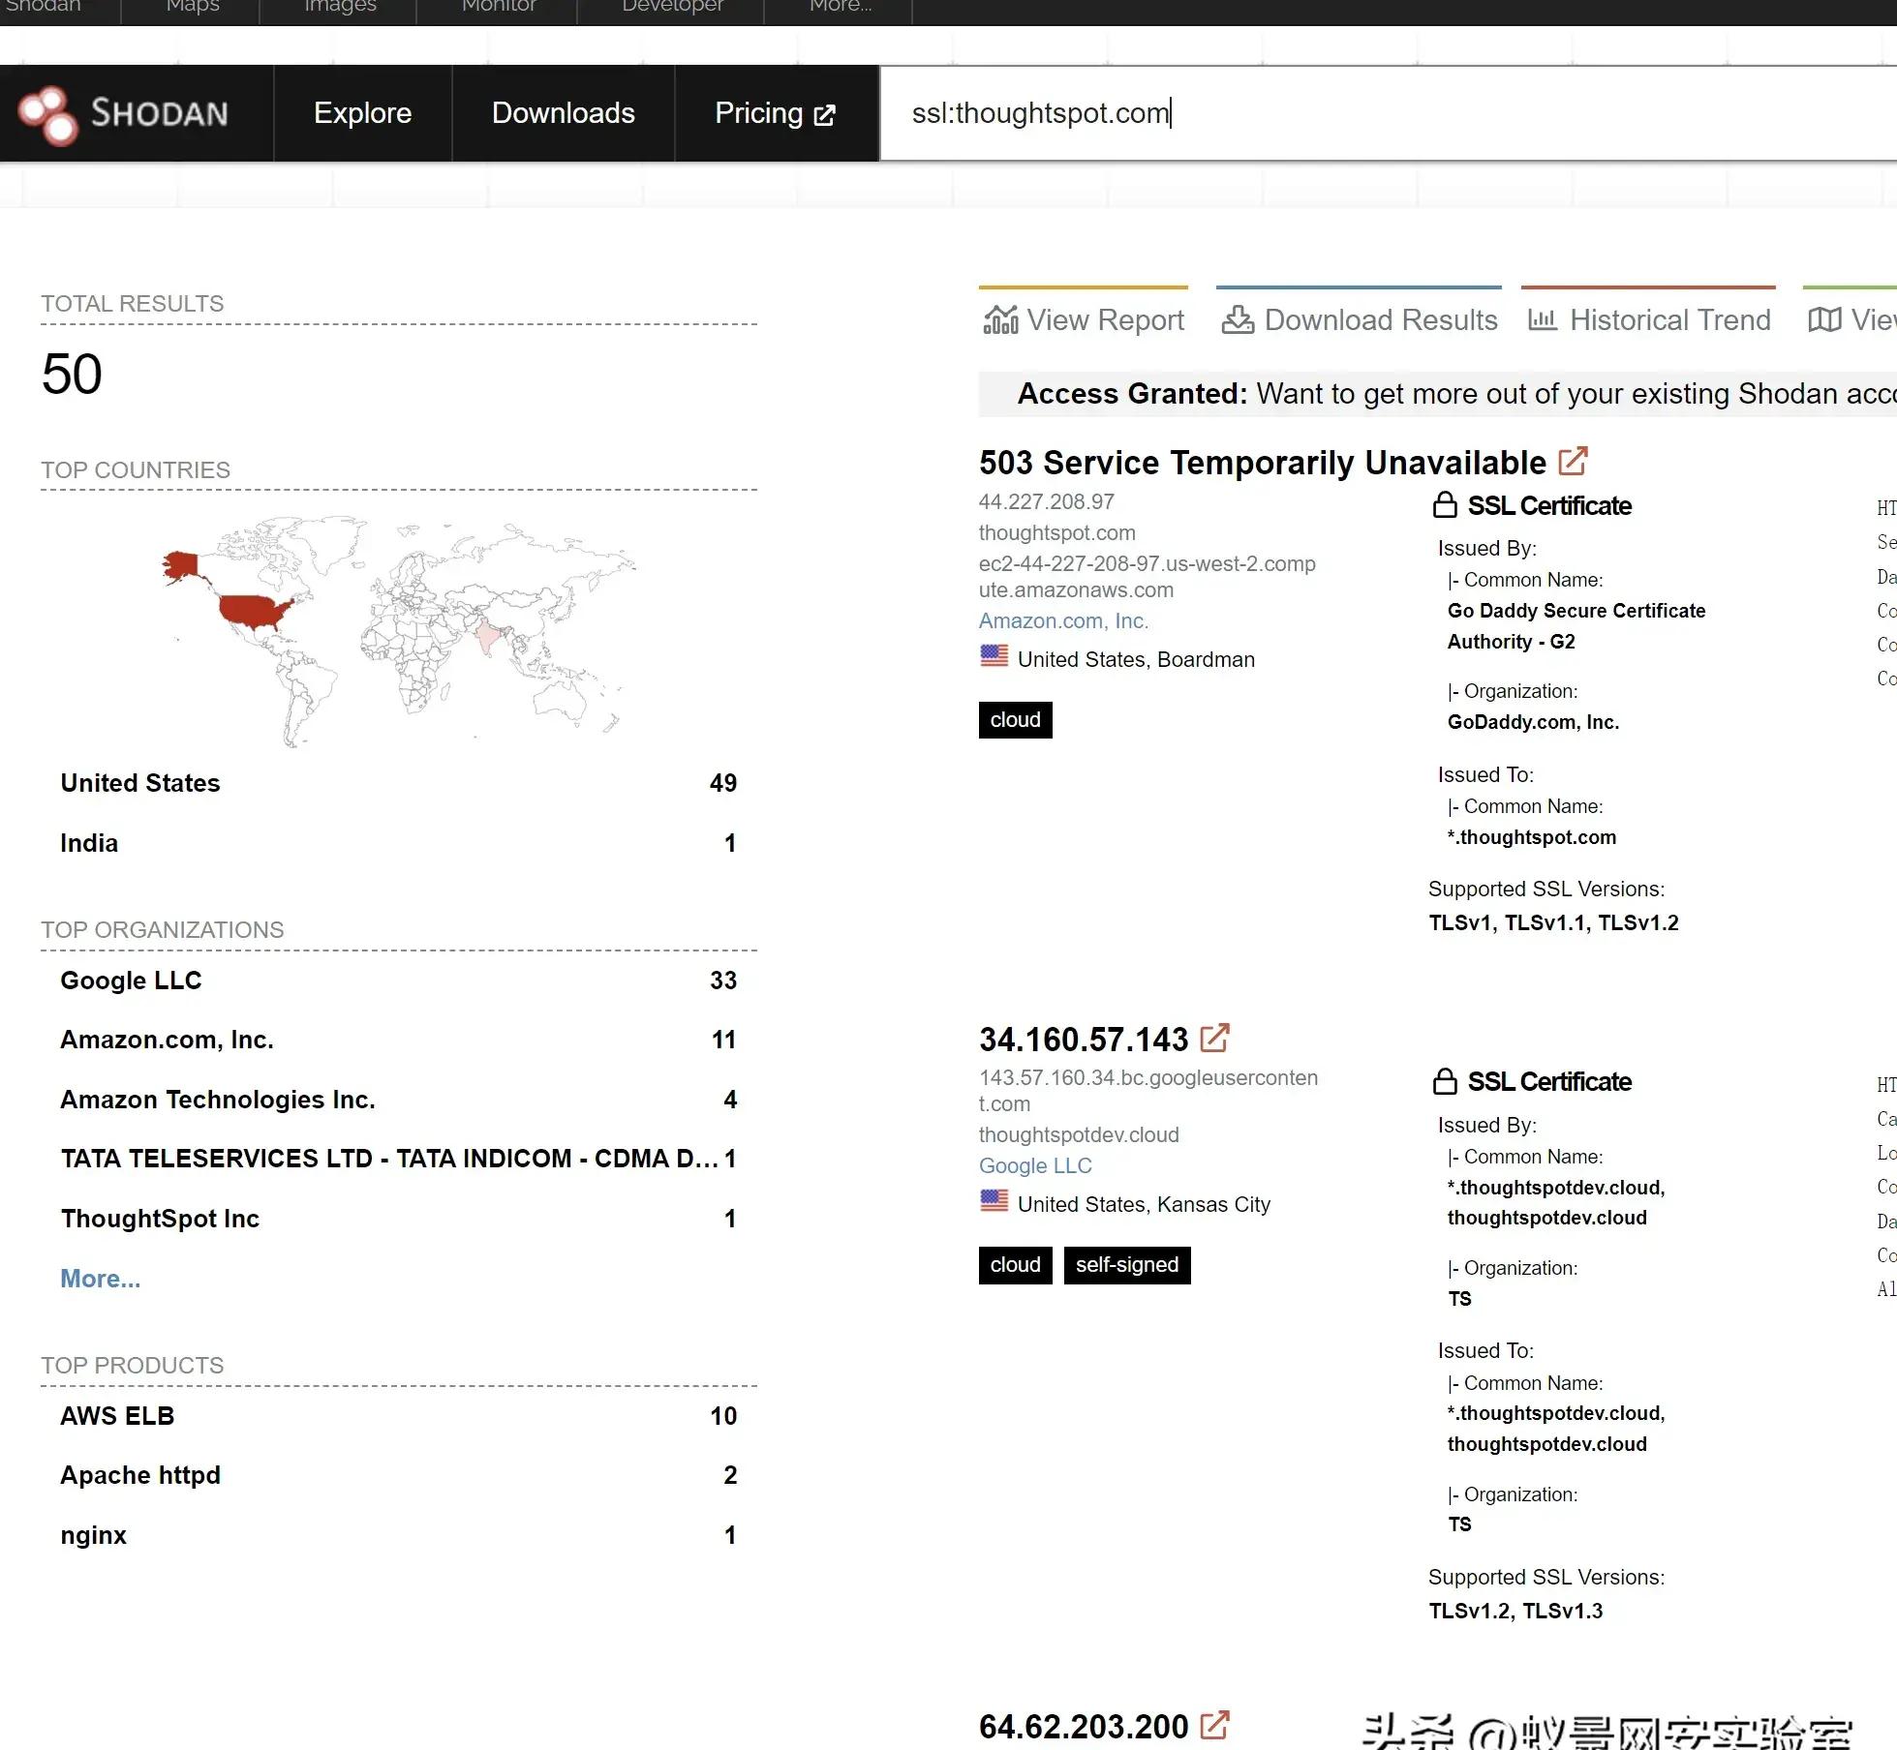
Task: Click the Shodan logo icon
Action: [x=47, y=115]
